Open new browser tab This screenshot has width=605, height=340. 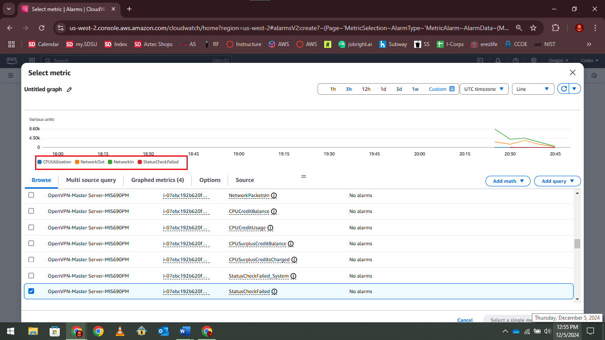[x=129, y=9]
